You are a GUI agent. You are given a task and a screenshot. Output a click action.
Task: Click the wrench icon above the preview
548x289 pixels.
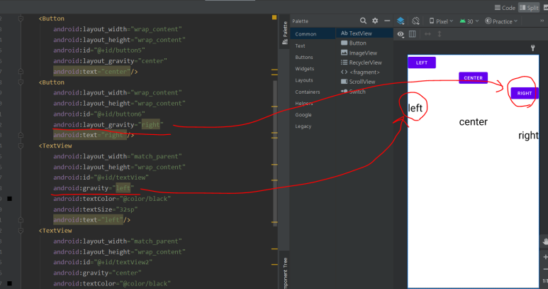532,48
